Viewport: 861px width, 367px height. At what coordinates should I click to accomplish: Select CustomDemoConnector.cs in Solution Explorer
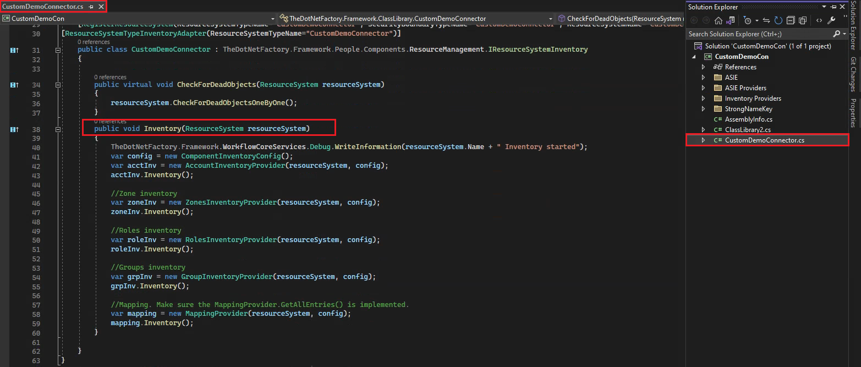click(765, 140)
